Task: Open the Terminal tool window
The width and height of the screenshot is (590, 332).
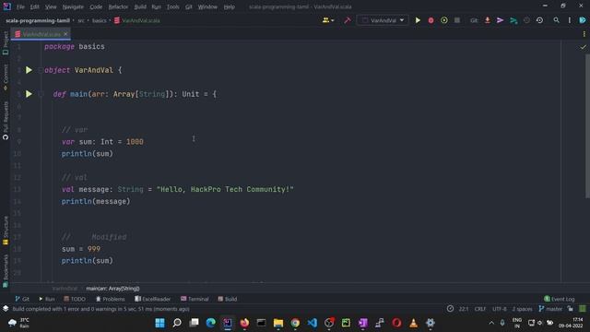Action: (x=195, y=299)
